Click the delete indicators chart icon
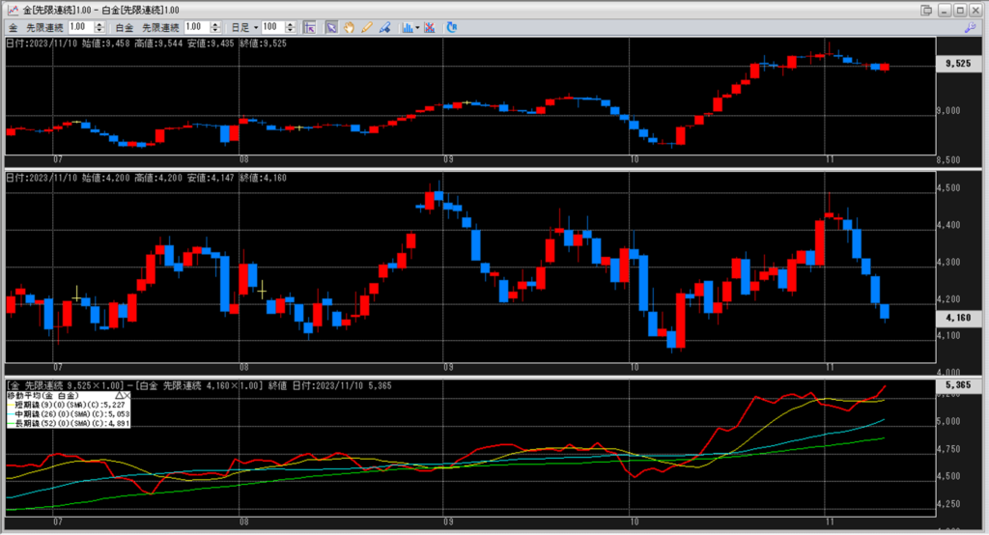Screen dimensions: 989x535 tap(429, 27)
